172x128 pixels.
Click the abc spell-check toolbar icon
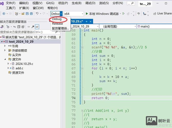[139, 14]
